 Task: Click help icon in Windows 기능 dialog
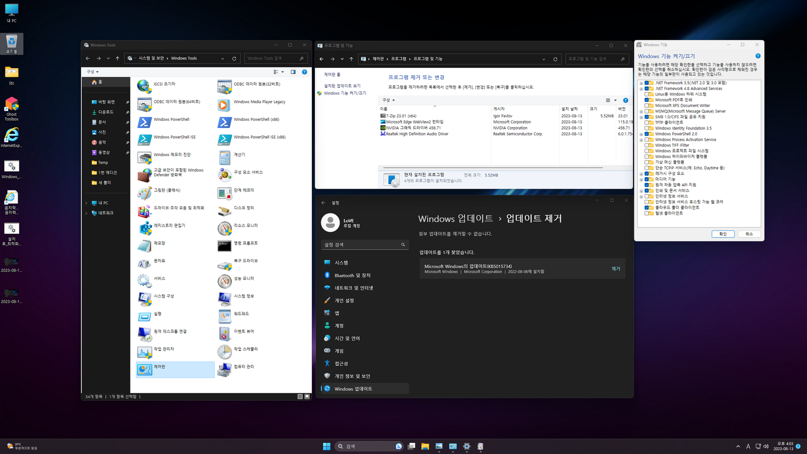758,56
